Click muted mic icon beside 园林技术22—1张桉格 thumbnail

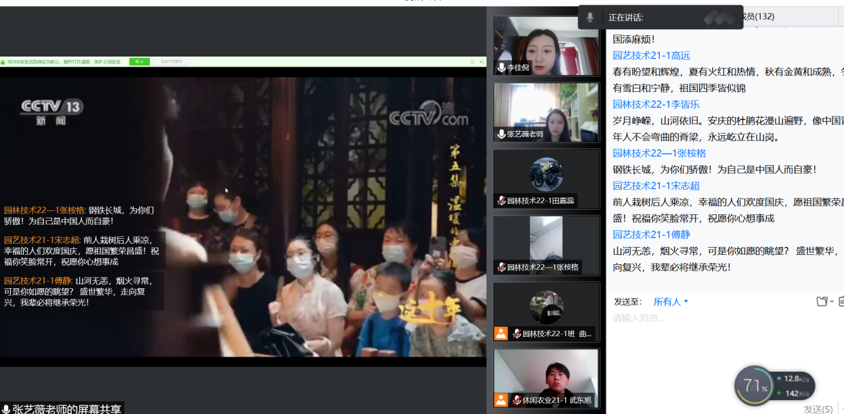click(501, 267)
